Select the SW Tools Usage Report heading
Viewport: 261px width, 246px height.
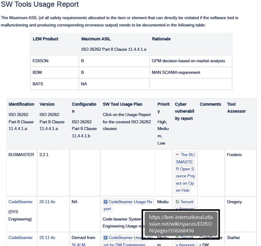(x=40, y=4)
